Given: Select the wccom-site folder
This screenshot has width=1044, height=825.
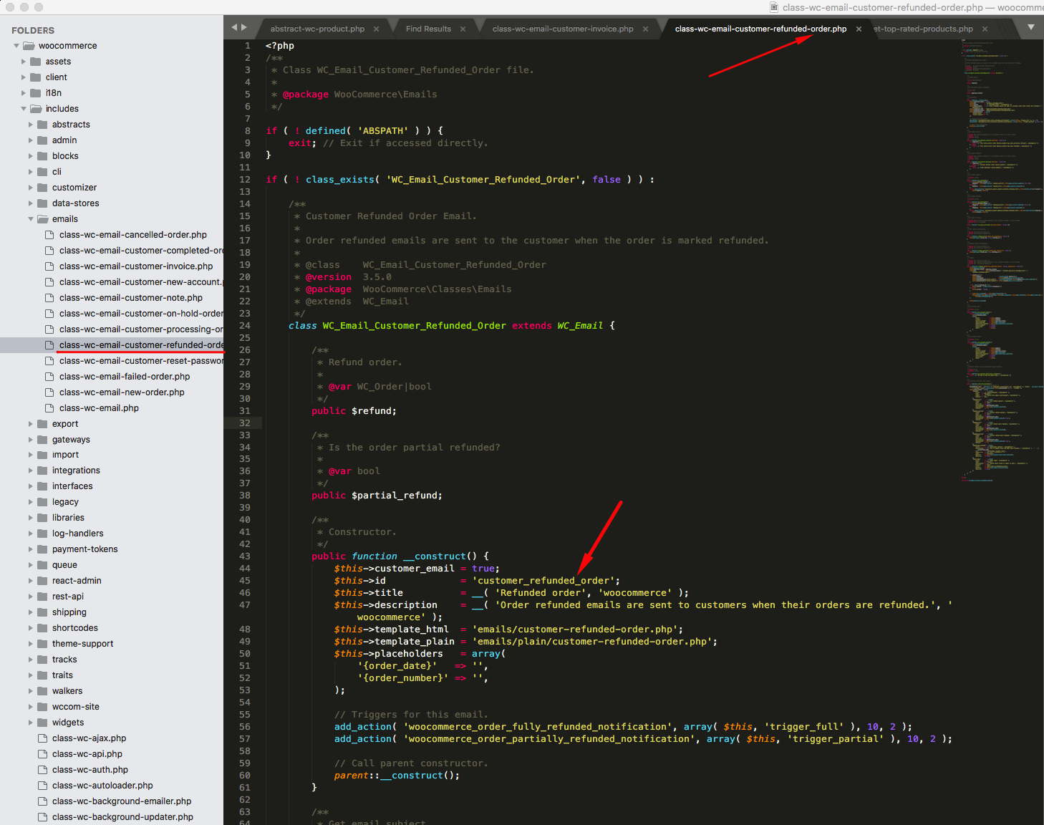Looking at the screenshot, I should point(76,707).
